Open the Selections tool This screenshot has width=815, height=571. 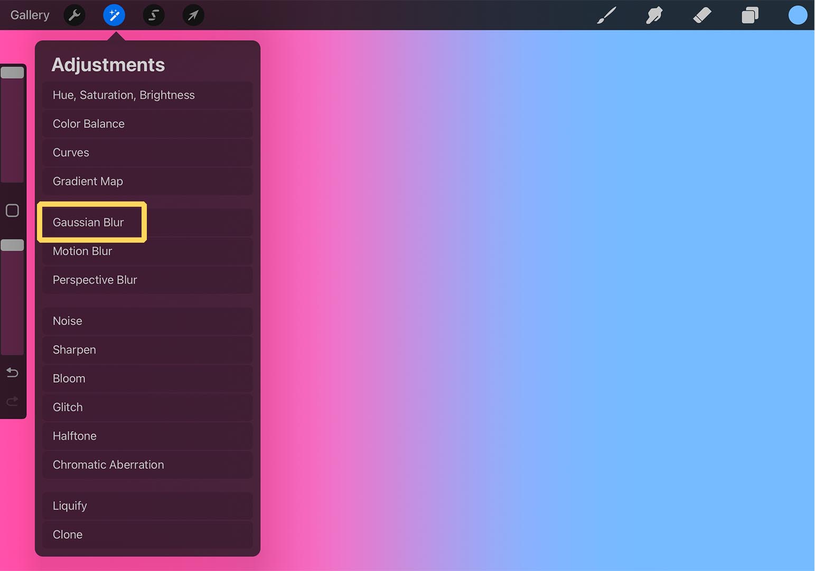(x=154, y=15)
